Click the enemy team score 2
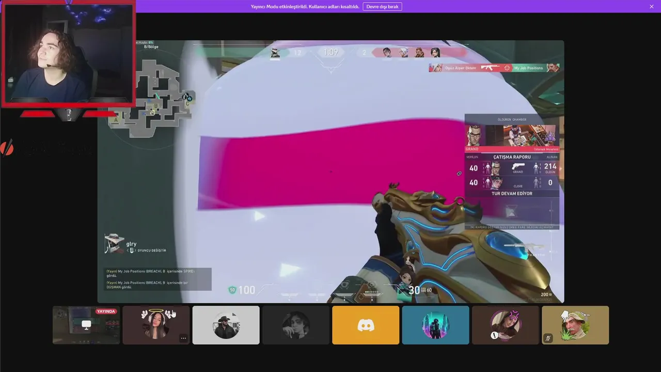 364,53
